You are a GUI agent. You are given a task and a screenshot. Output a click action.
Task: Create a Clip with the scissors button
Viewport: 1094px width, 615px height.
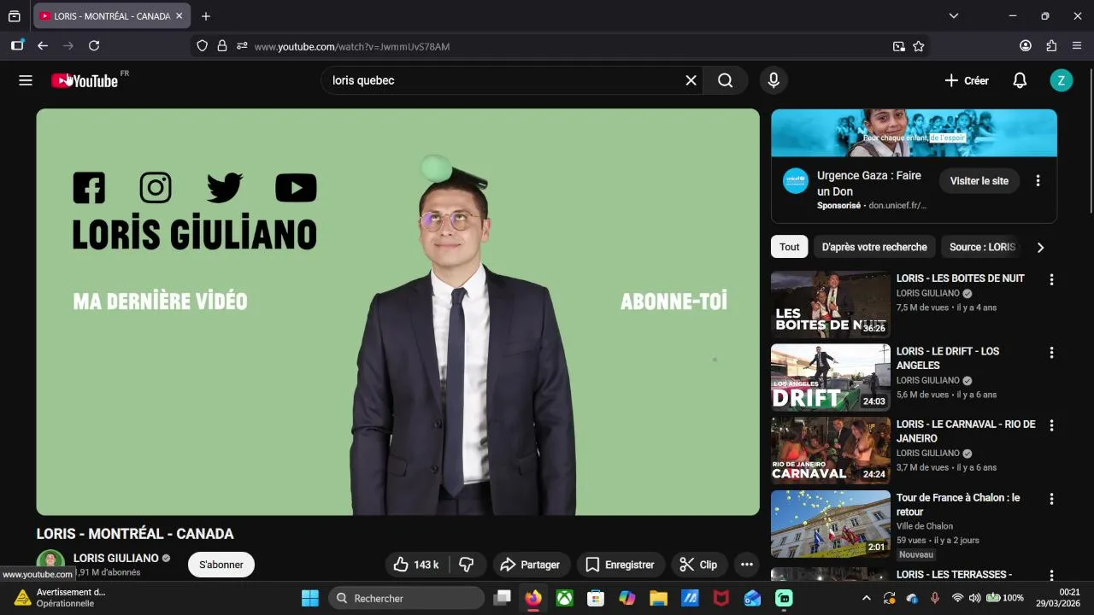click(699, 565)
